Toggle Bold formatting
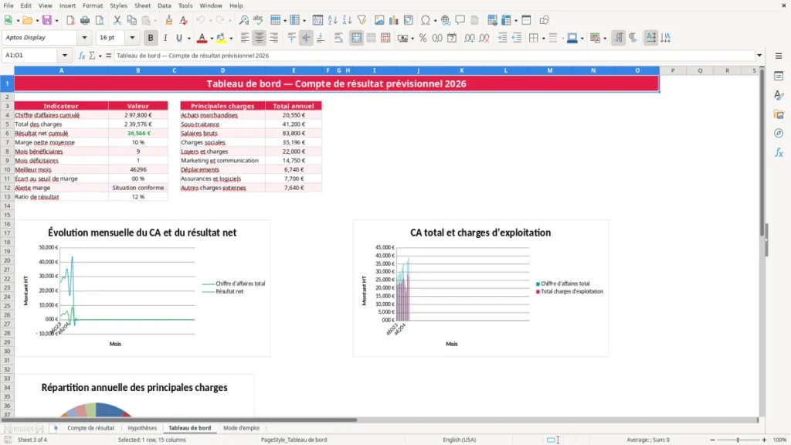The image size is (791, 445). coord(151,38)
